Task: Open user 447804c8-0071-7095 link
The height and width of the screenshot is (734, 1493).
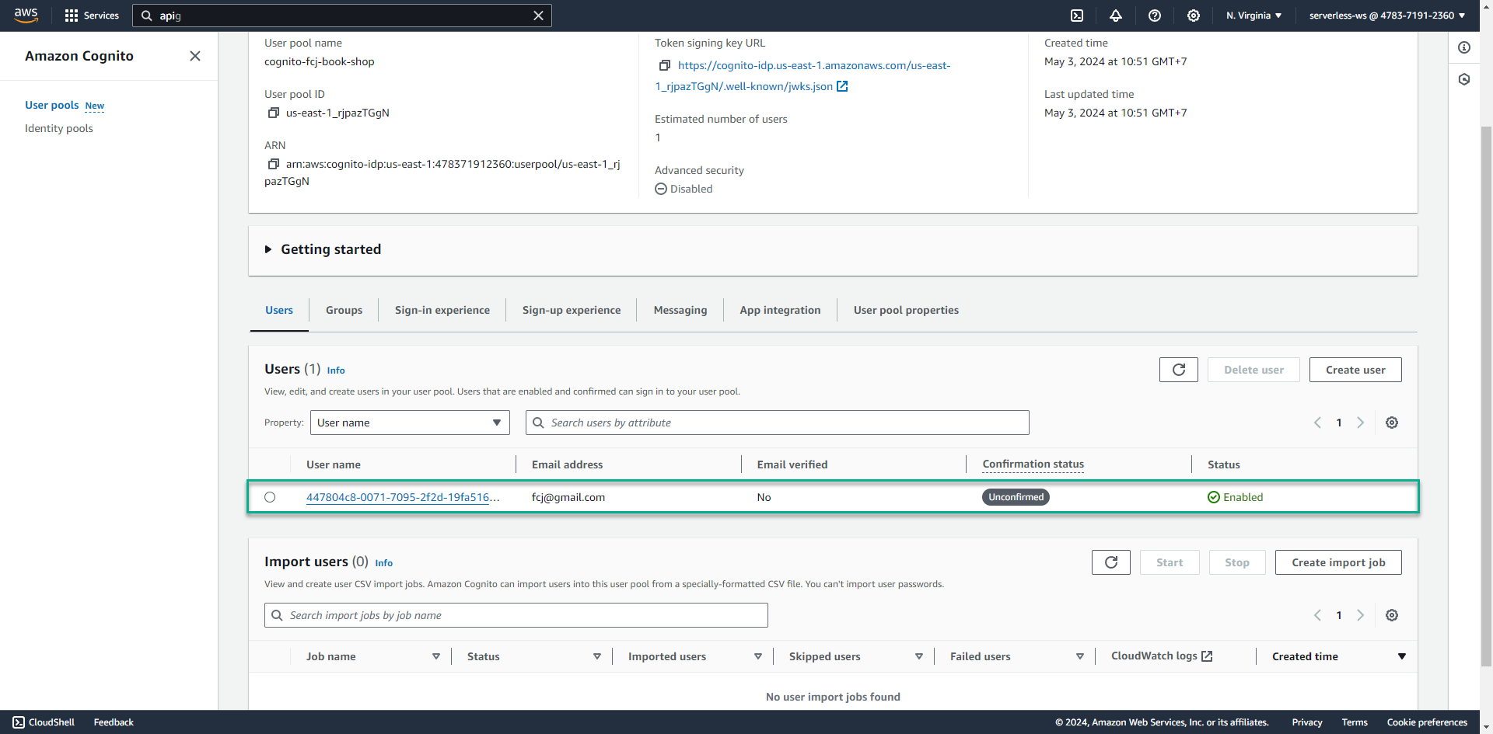Action: pos(403,497)
